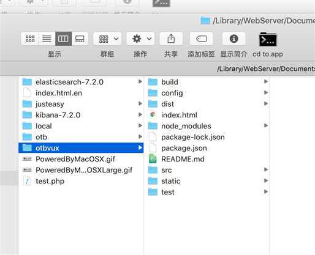Select the justeasy folder
This screenshot has height=255, width=315.
[x=82, y=104]
